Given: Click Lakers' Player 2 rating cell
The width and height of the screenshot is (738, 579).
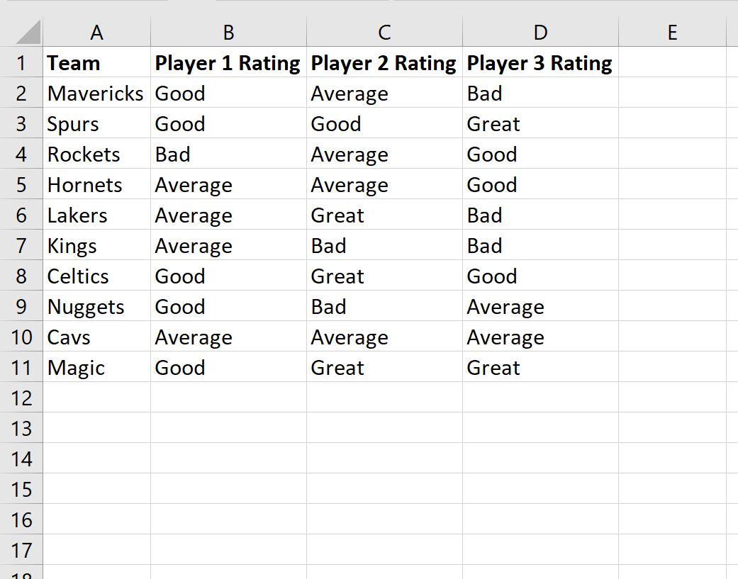Looking at the screenshot, I should click(x=384, y=215).
